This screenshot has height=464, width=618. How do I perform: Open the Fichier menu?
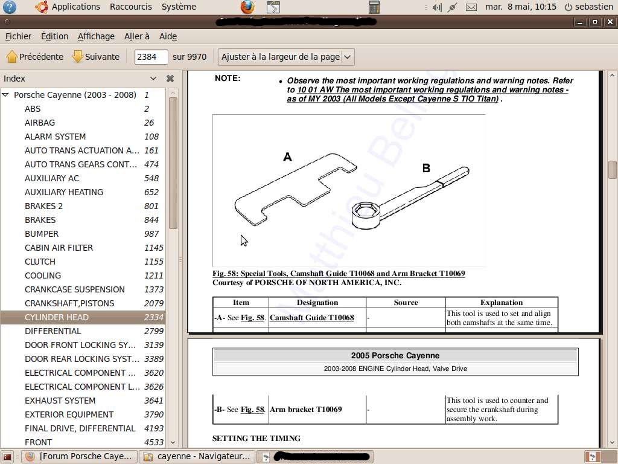[x=18, y=36]
